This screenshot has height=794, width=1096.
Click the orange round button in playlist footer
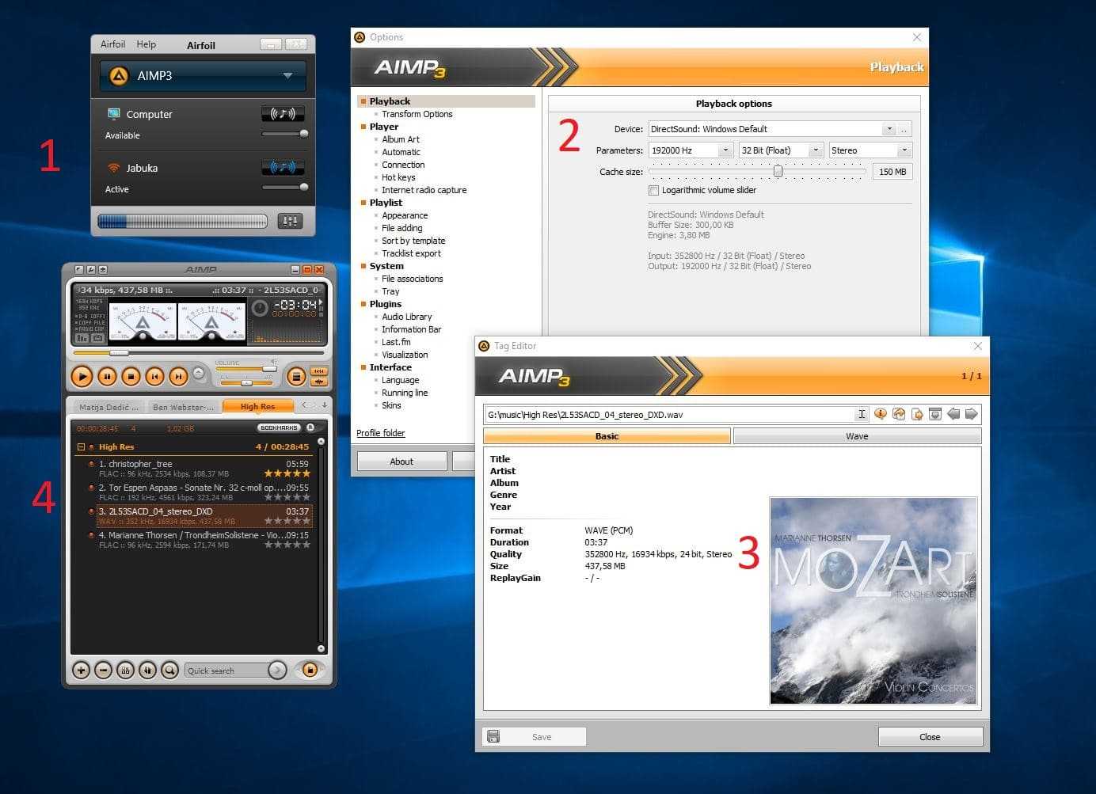click(x=310, y=670)
